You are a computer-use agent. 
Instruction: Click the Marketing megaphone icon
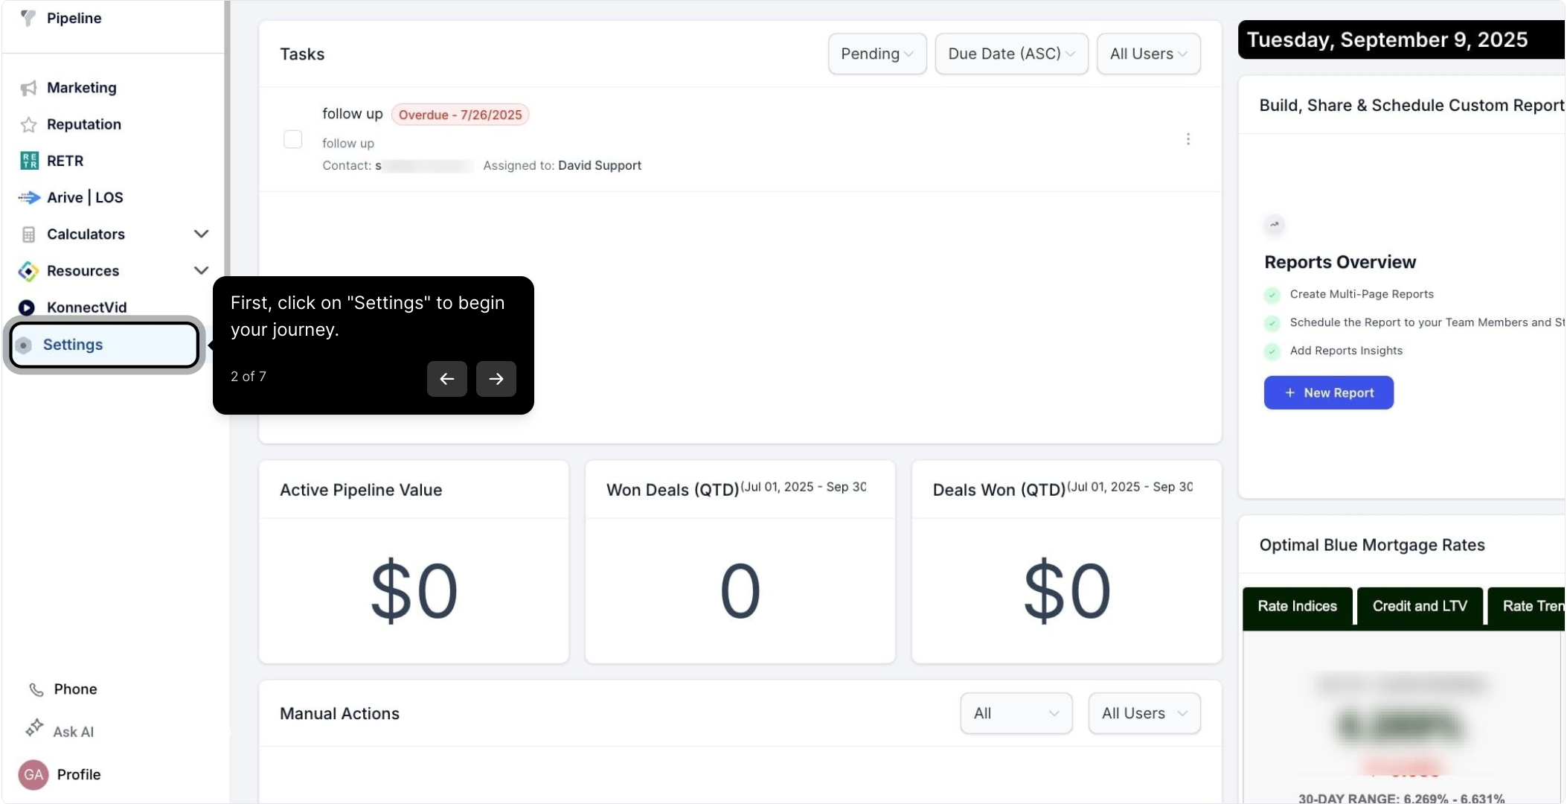[x=28, y=89]
